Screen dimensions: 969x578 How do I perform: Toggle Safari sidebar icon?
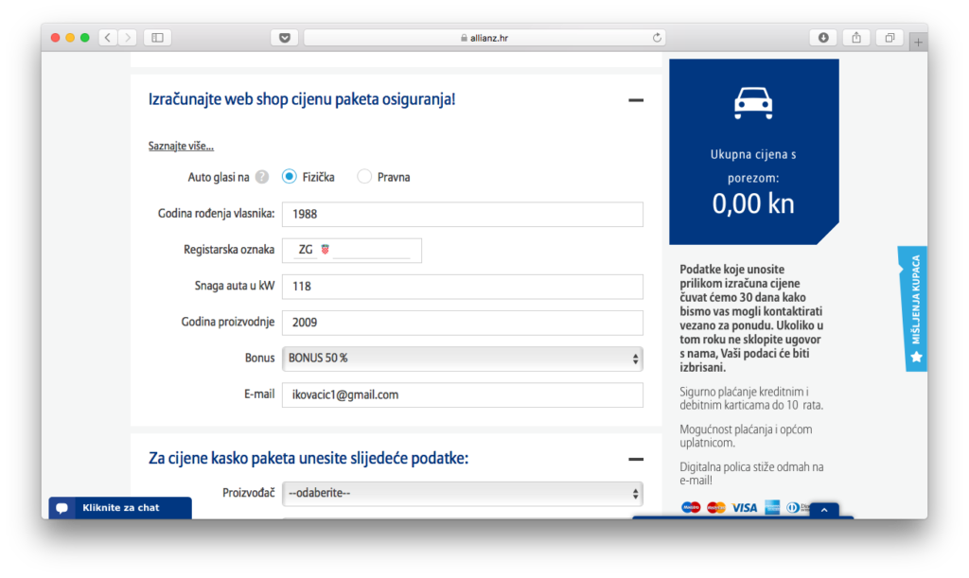(157, 38)
